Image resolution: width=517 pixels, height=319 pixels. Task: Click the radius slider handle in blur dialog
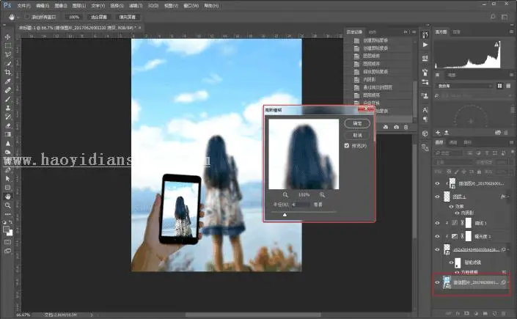(285, 215)
